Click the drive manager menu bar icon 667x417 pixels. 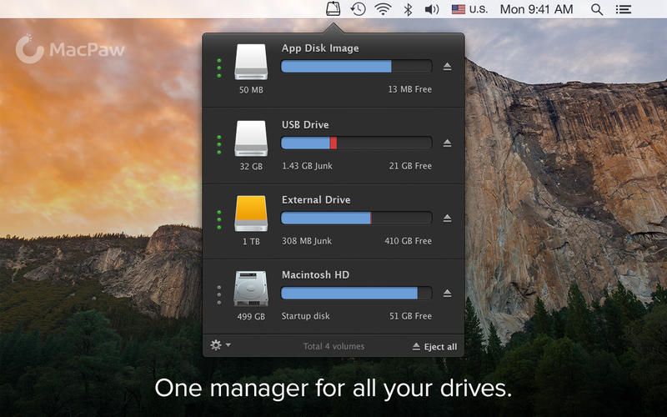pos(333,9)
